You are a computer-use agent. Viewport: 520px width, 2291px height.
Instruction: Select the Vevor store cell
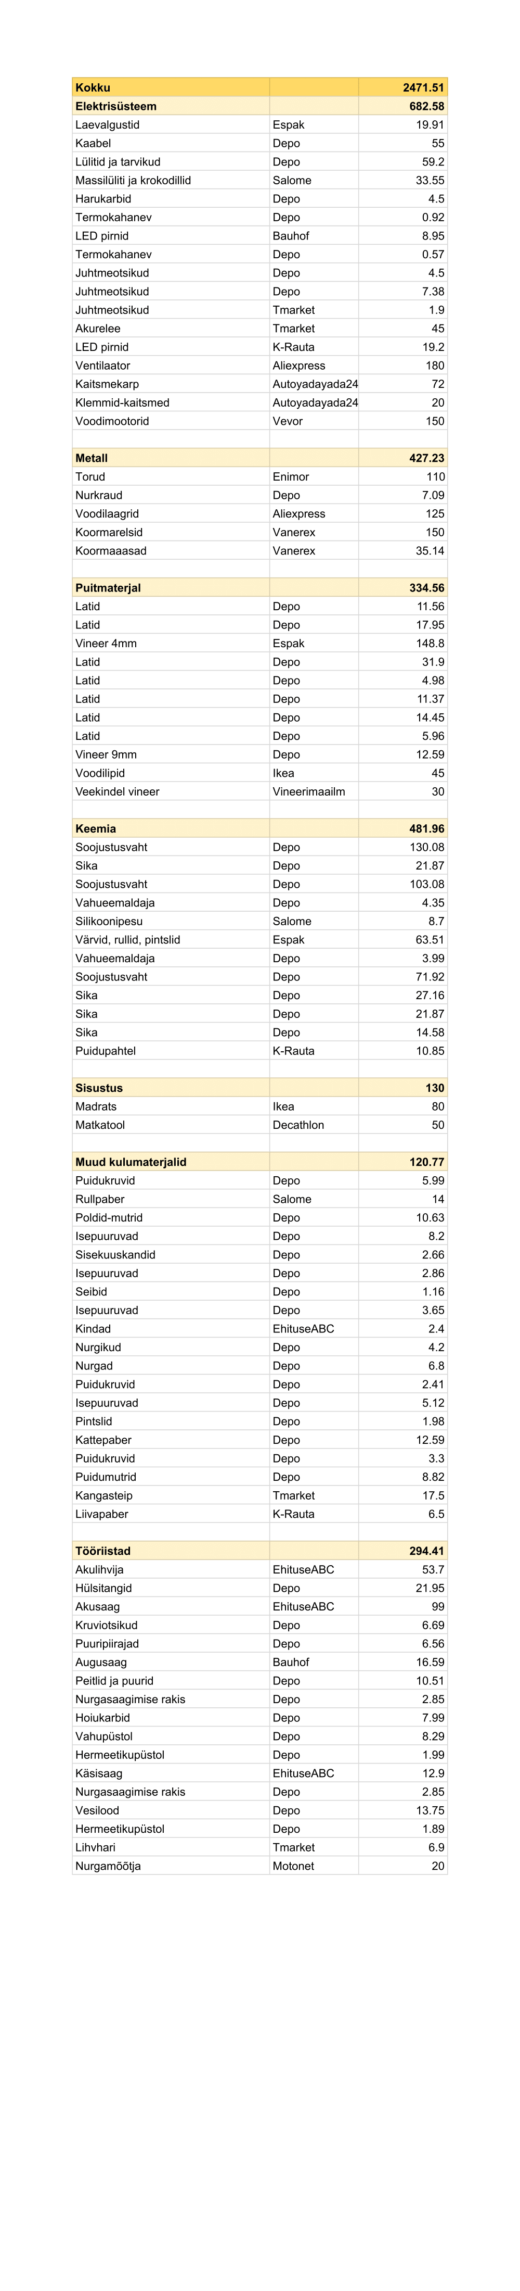[287, 421]
